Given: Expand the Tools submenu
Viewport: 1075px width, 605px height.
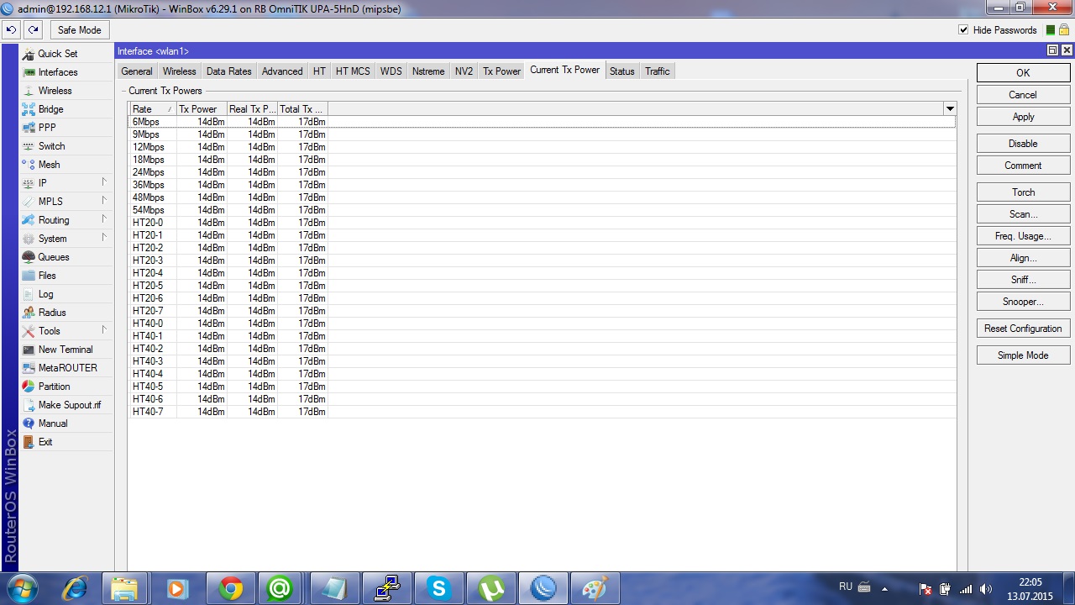Looking at the screenshot, I should (x=104, y=330).
